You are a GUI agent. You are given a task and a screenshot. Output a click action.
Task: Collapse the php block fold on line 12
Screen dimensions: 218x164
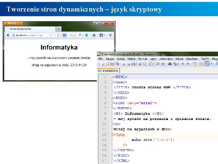[112, 135]
